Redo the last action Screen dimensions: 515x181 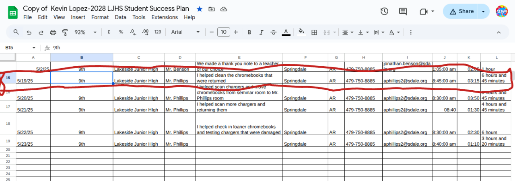point(41,32)
